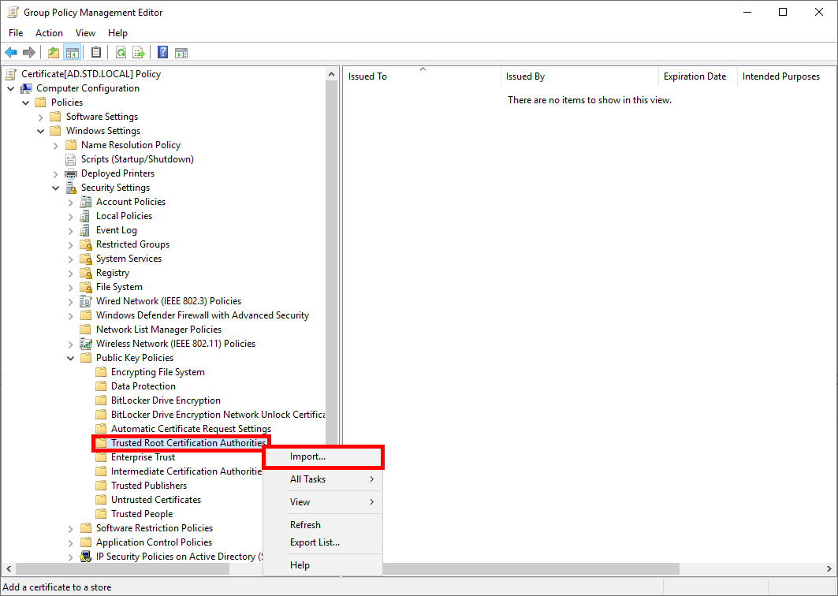Click the Up One Level folder icon
The image size is (838, 596).
point(53,53)
